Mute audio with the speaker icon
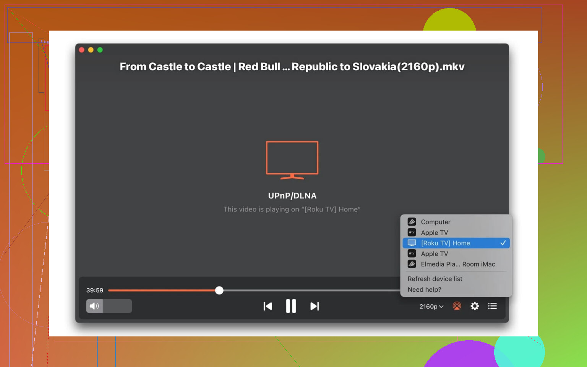Image resolution: width=587 pixels, height=367 pixels. [x=94, y=306]
